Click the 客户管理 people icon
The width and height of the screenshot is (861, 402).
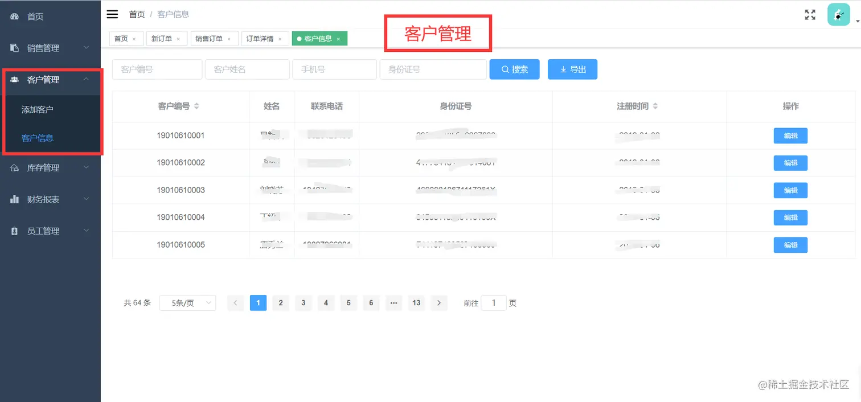tap(15, 80)
